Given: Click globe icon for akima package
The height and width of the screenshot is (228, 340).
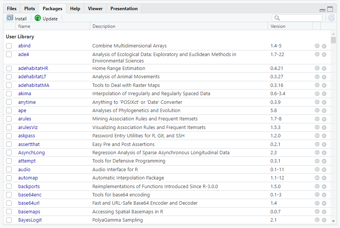Looking at the screenshot, I should 317,94.
